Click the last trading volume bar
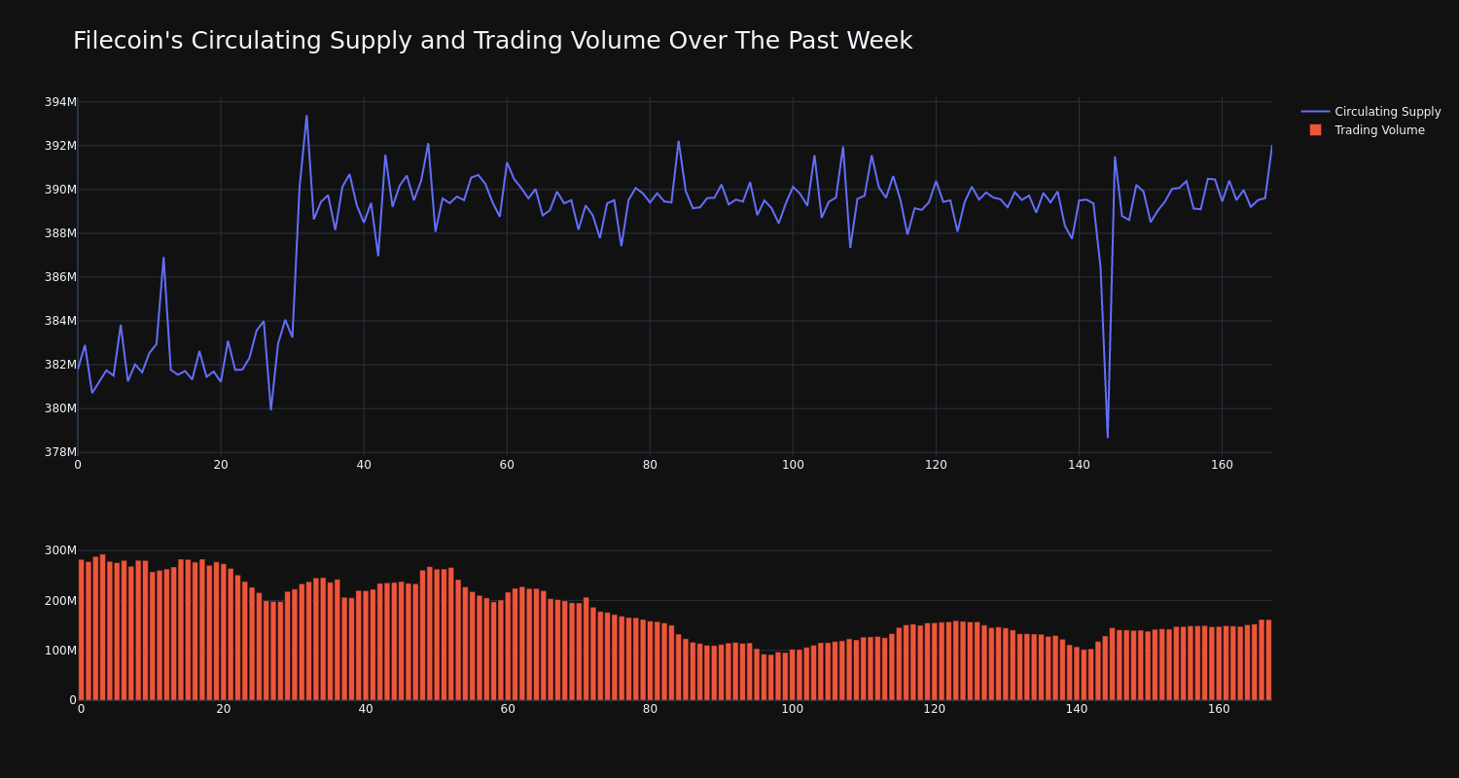The height and width of the screenshot is (778, 1459). point(1268,660)
